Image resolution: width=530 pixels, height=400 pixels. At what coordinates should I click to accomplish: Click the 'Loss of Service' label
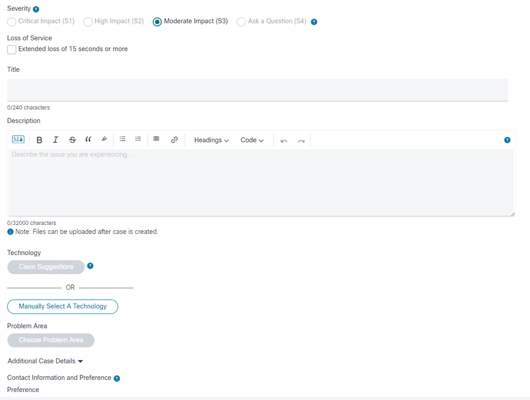coord(29,38)
